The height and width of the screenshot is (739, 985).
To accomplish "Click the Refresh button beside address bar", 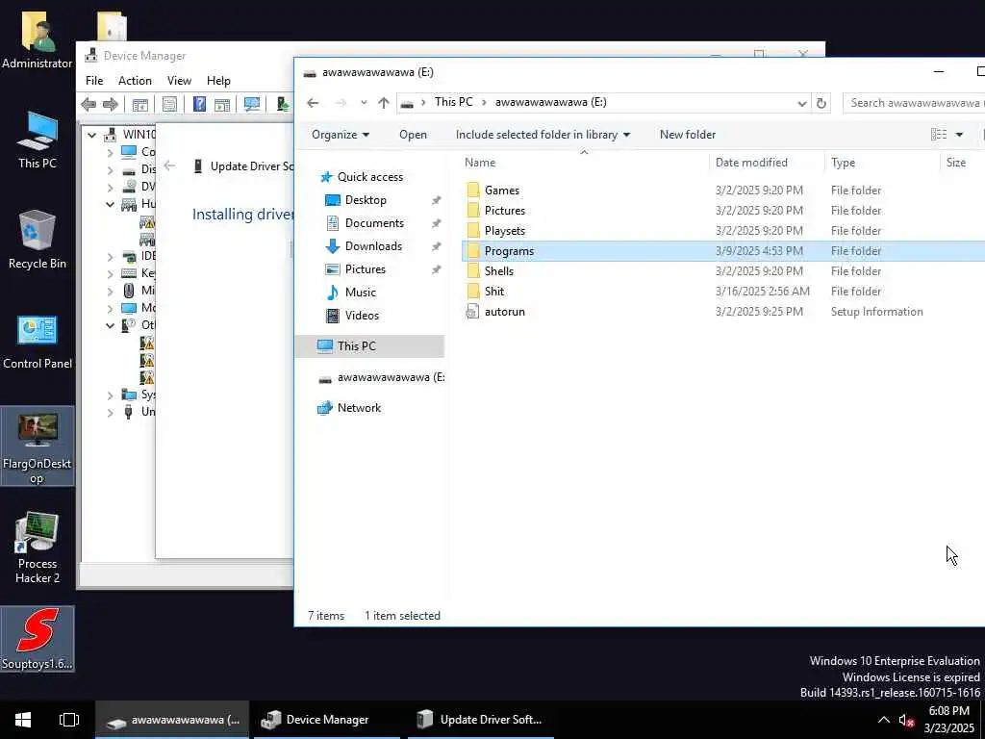I will 821,103.
